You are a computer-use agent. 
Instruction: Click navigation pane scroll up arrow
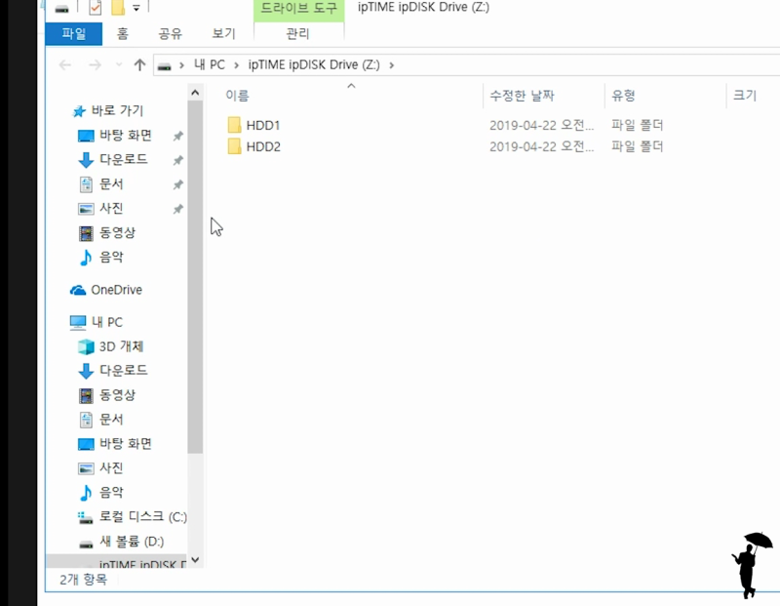(195, 93)
